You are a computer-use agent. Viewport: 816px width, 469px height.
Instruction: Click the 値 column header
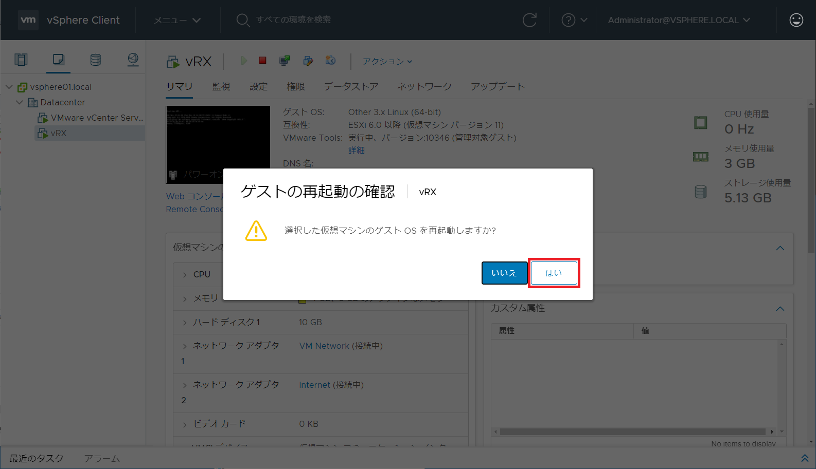coord(710,331)
